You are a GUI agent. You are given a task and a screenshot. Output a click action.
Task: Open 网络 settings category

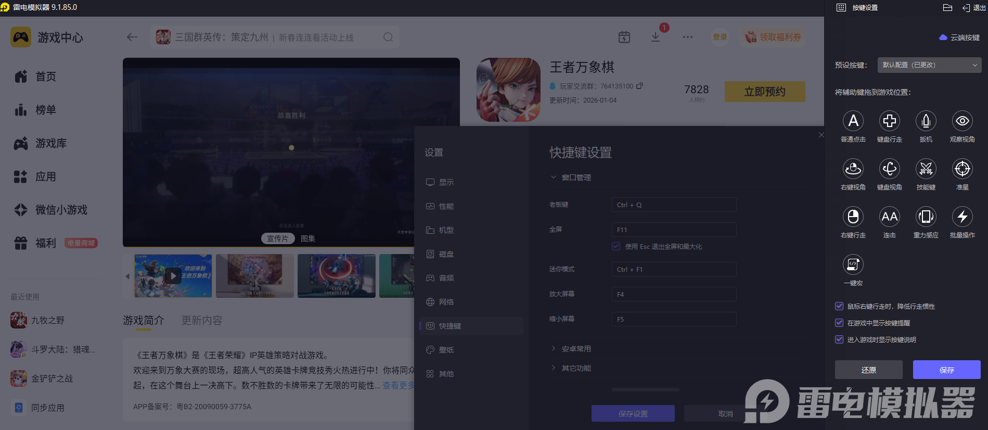pos(471,302)
